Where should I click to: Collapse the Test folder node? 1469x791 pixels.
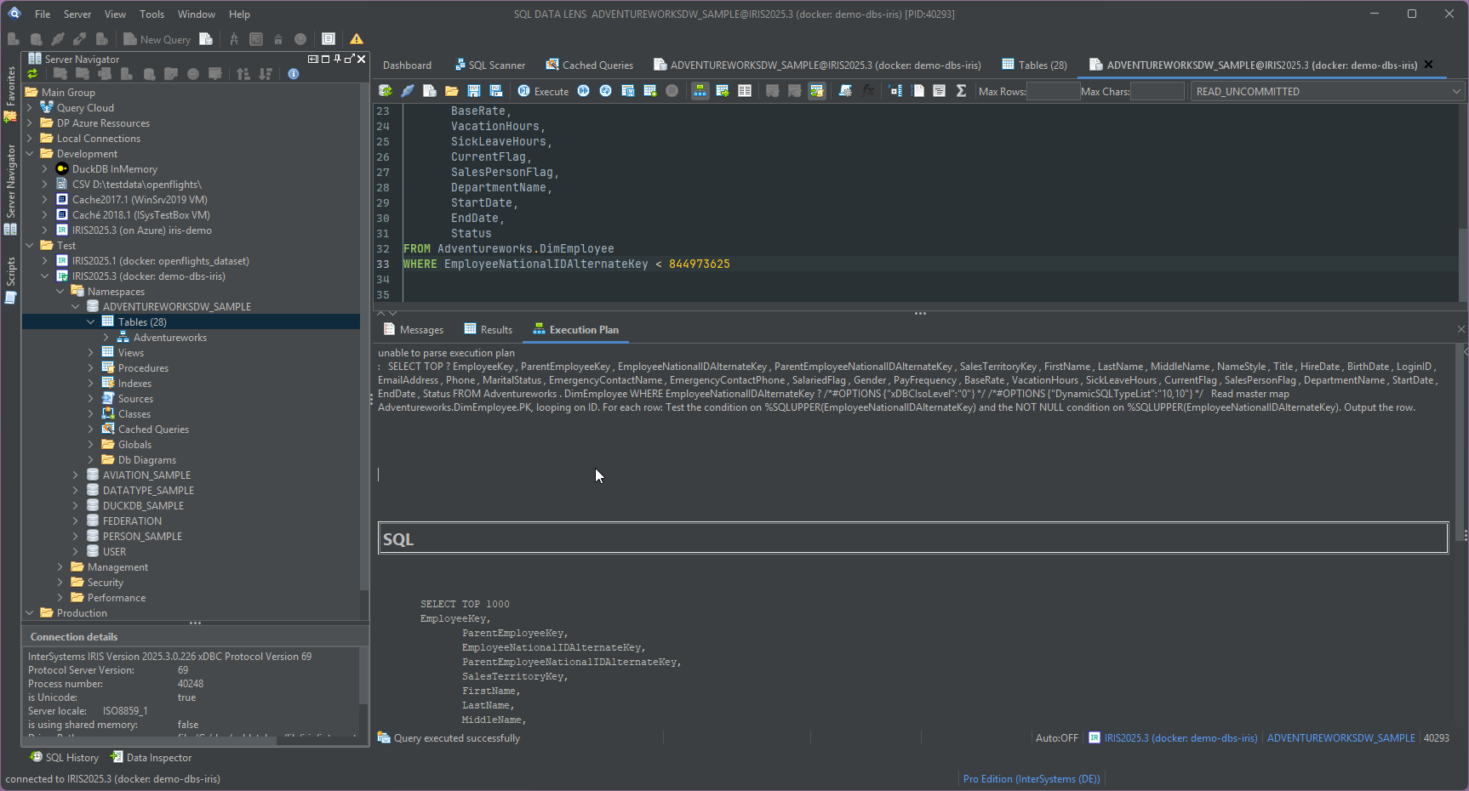coord(30,246)
